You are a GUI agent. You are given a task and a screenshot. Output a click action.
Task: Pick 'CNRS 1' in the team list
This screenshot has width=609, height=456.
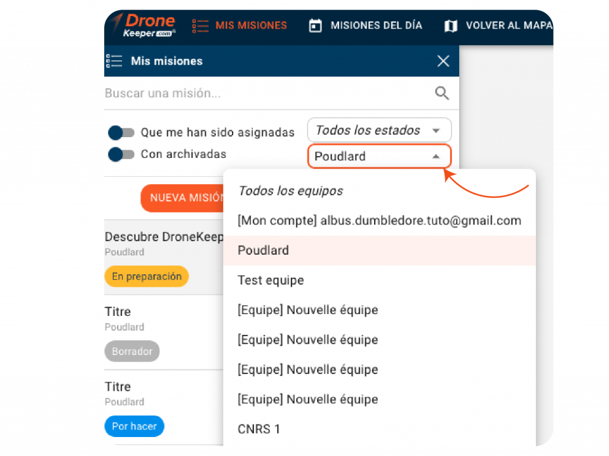click(259, 429)
